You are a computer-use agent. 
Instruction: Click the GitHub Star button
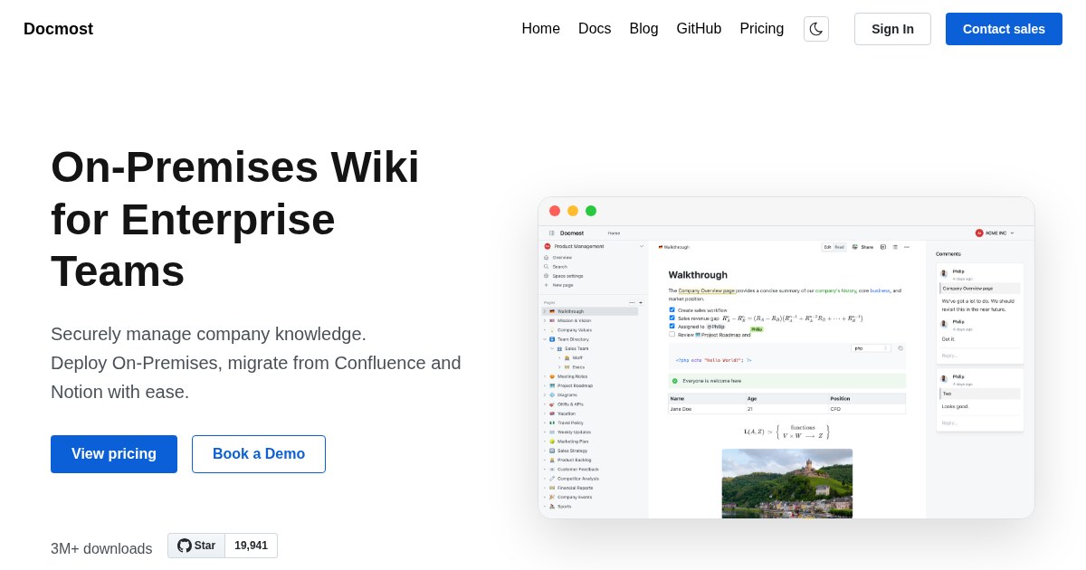(196, 546)
